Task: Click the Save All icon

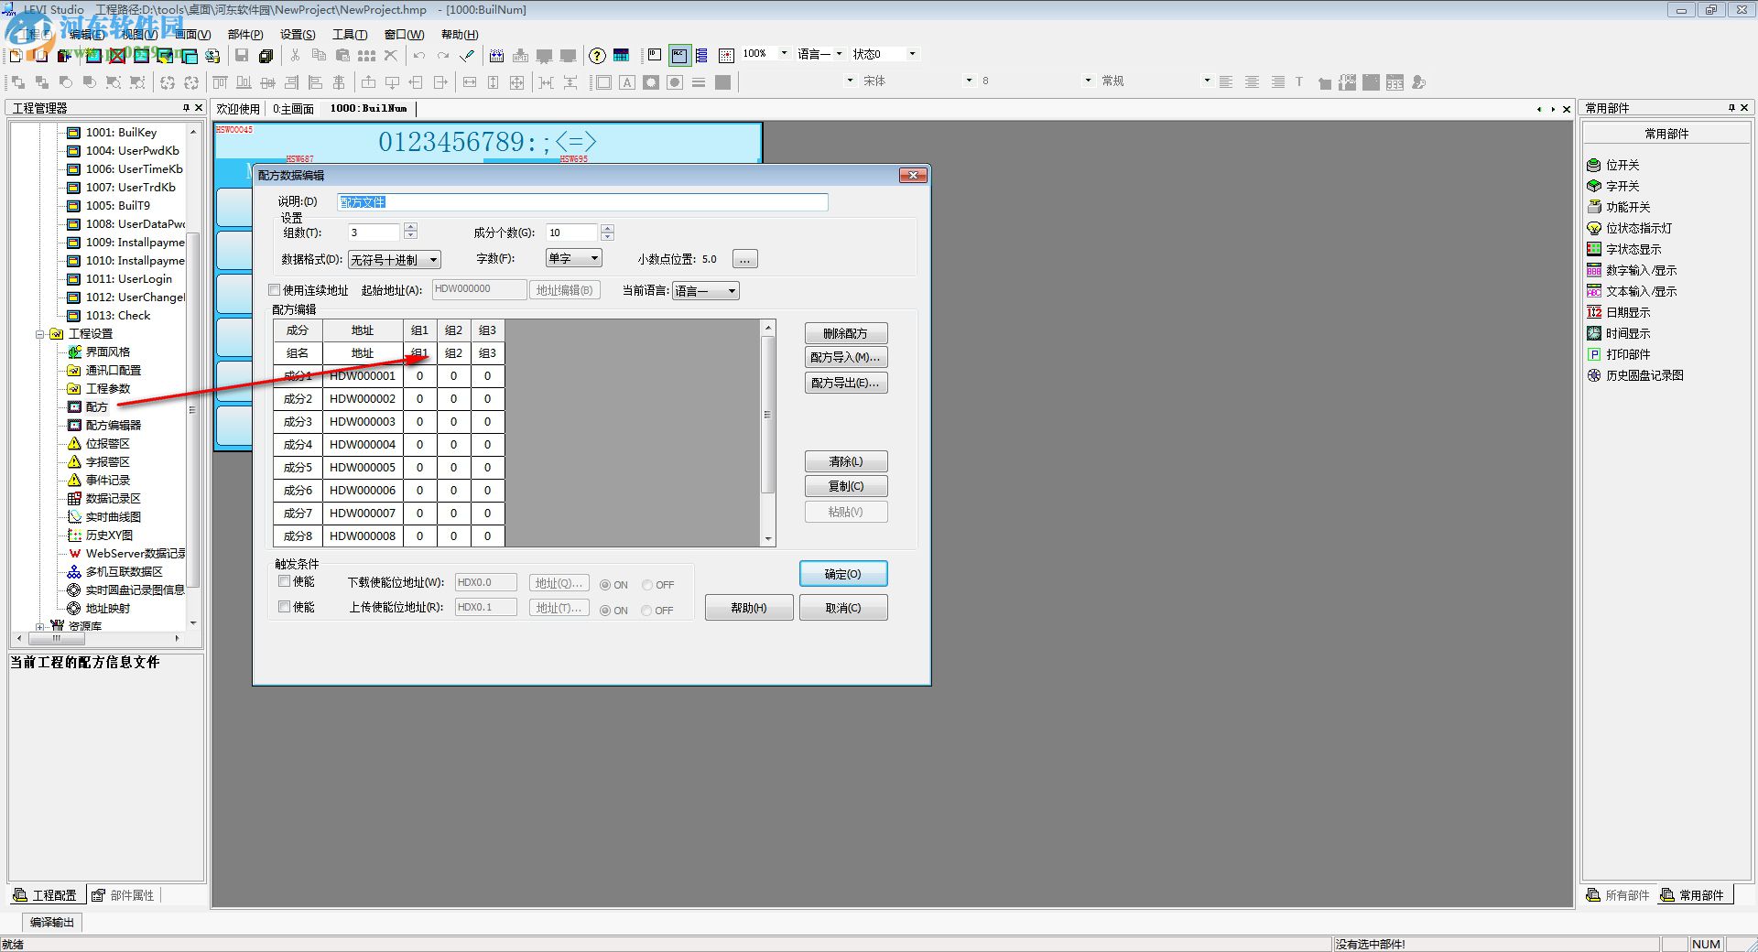Action: pos(266,55)
